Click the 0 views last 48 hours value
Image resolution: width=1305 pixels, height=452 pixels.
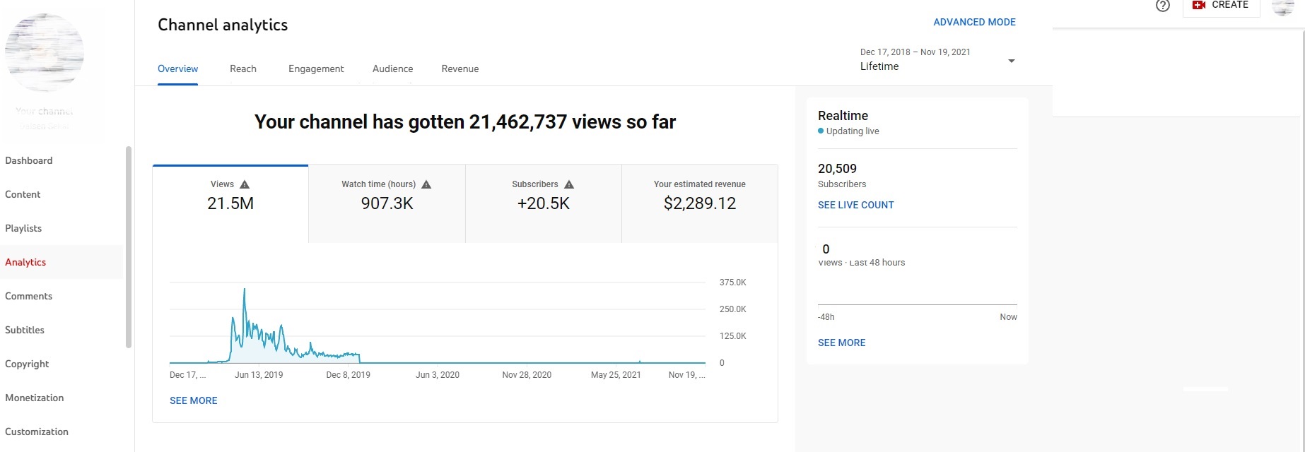click(x=826, y=249)
